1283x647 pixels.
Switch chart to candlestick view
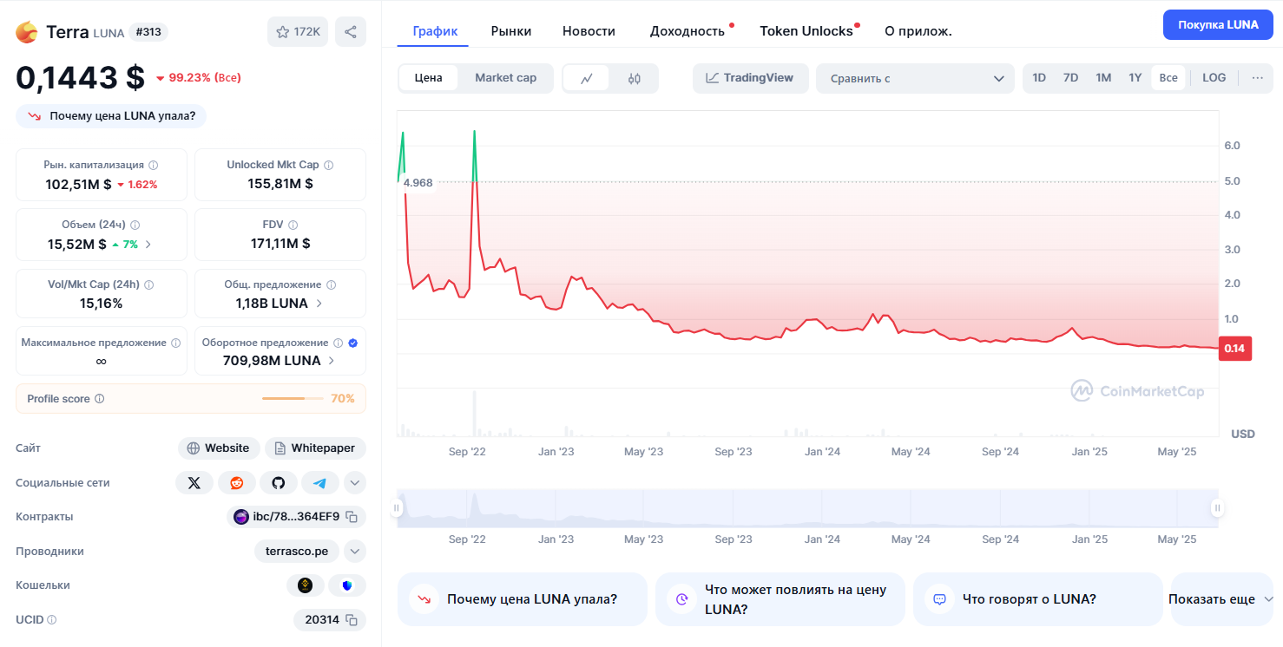point(635,78)
